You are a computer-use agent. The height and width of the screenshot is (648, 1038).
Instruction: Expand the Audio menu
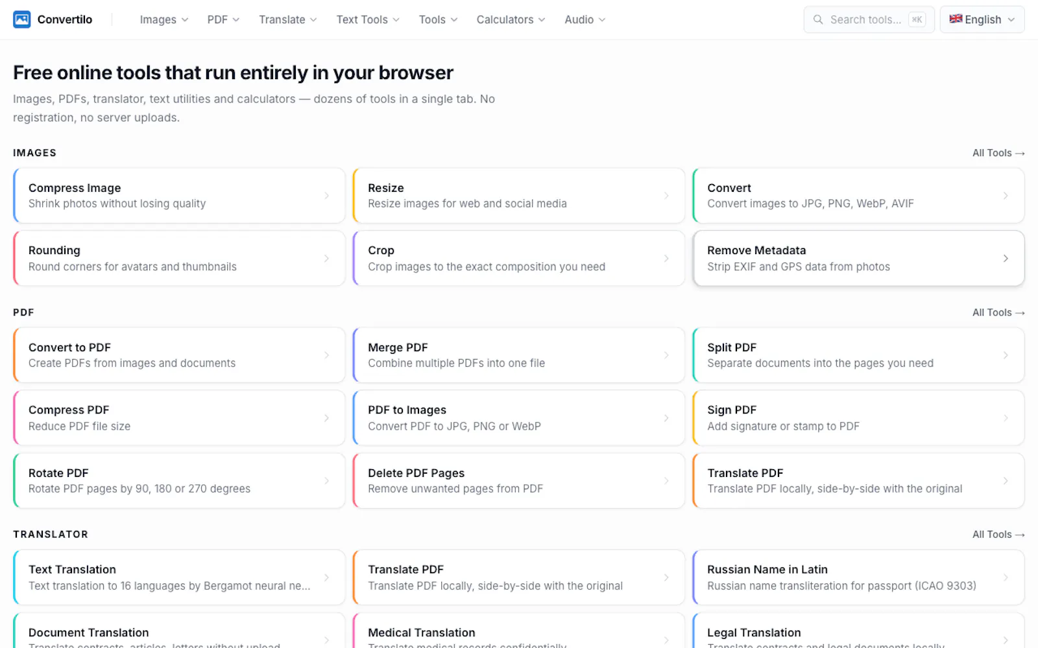click(x=585, y=19)
